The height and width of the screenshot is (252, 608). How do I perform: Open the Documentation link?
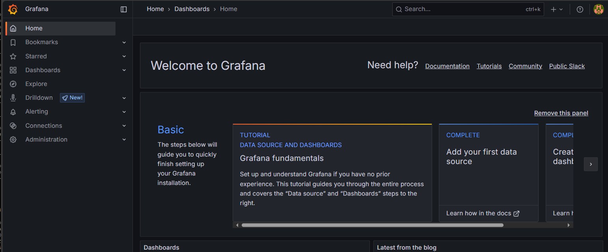coord(447,66)
